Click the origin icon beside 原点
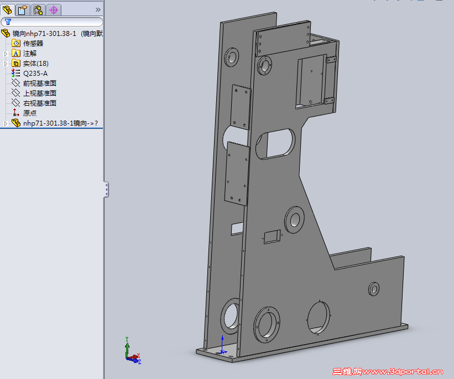Image resolution: width=454 pixels, height=379 pixels. click(x=16, y=113)
